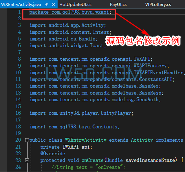Open the PayUI.cs tab
Viewport: 185px width, 172px height.
(x=118, y=5)
